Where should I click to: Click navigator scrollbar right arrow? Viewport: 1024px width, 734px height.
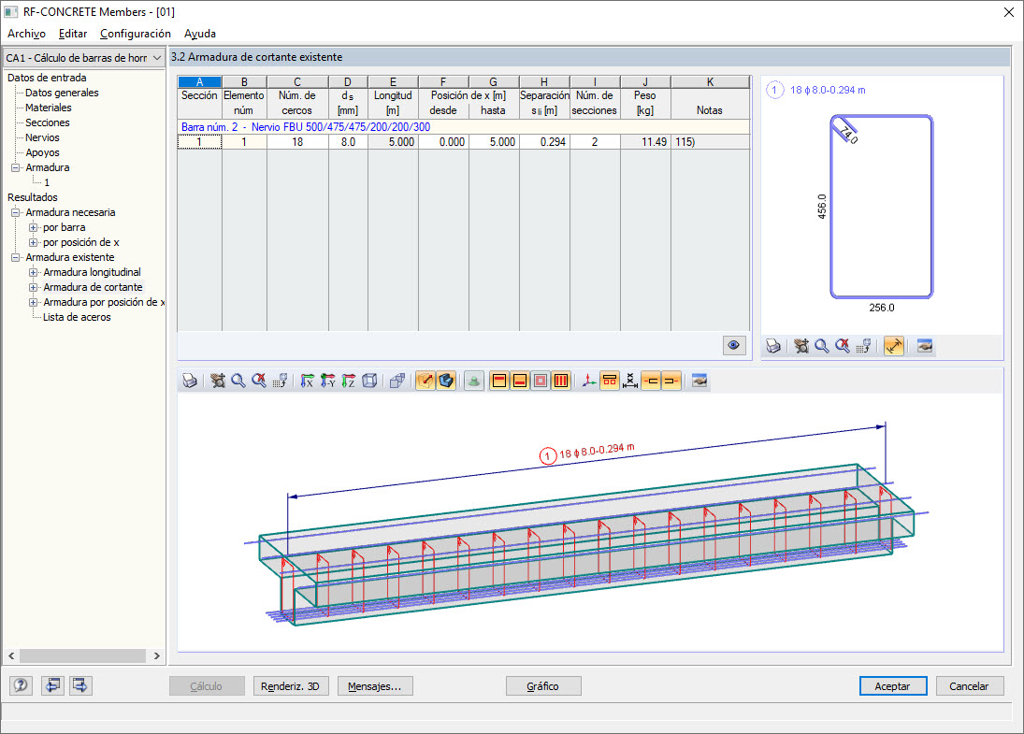tap(157, 655)
